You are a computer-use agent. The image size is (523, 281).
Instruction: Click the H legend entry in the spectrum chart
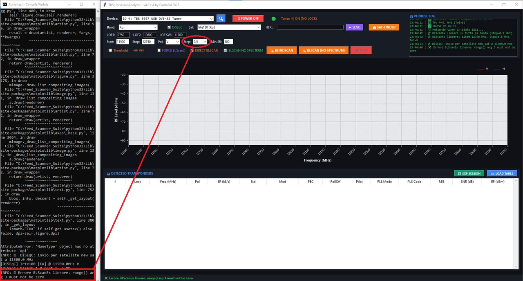(x=499, y=69)
